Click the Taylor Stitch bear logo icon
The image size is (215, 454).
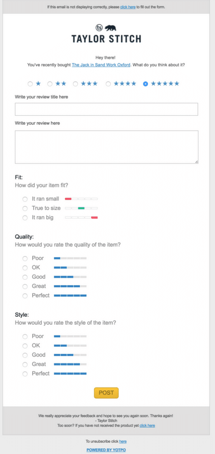click(110, 28)
